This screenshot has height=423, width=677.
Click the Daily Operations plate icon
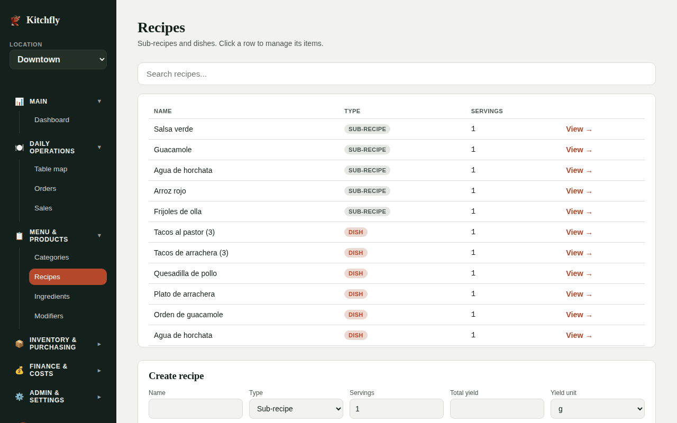click(x=19, y=148)
